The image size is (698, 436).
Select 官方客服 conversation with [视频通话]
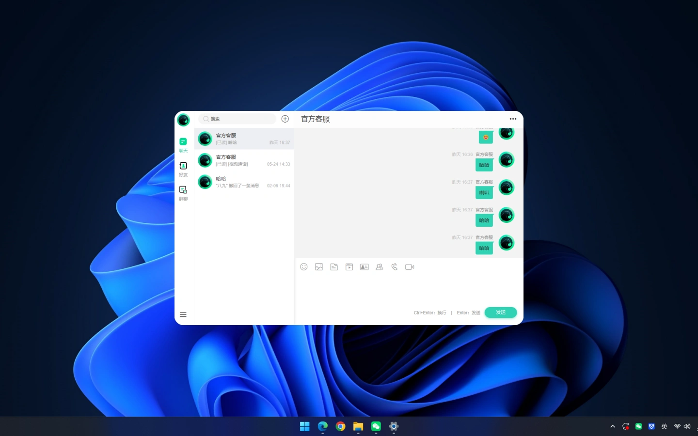click(244, 160)
